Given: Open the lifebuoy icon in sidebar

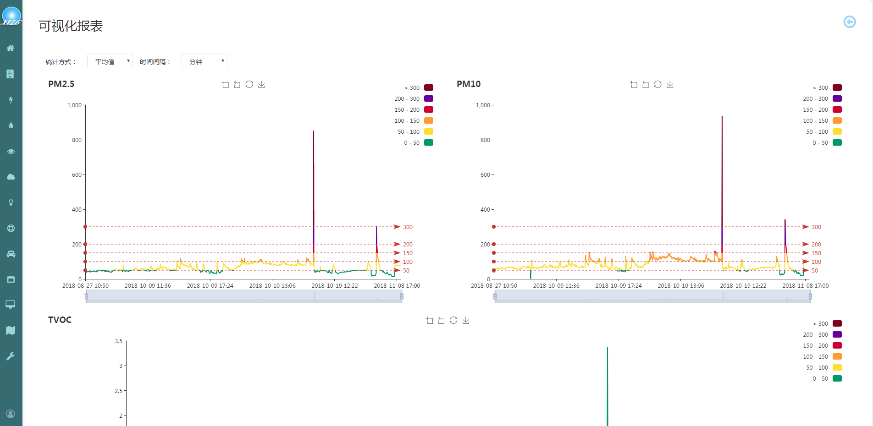Looking at the screenshot, I should tap(11, 228).
